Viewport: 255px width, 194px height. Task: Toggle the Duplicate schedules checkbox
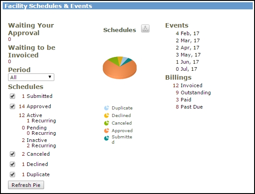point(12,174)
